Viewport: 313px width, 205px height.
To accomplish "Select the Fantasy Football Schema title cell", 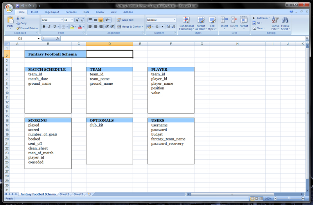I will click(x=55, y=54).
